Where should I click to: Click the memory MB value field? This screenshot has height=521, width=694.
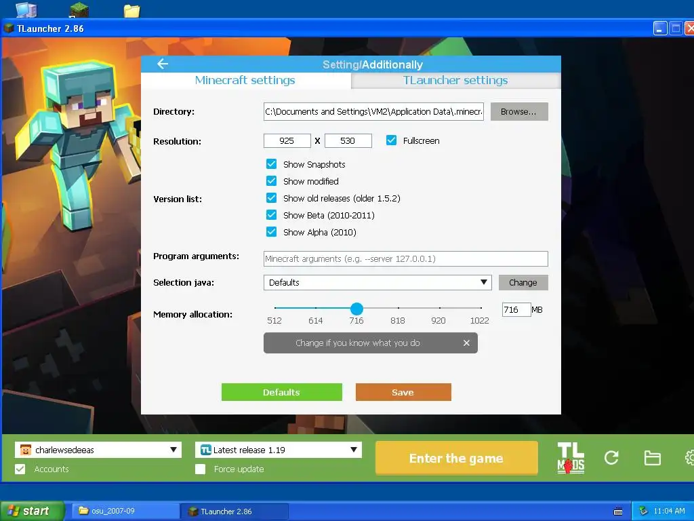click(516, 309)
